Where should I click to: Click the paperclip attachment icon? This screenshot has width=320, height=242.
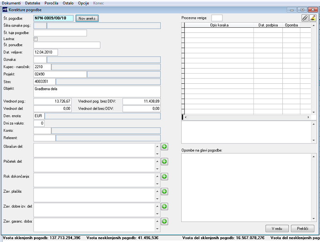tap(305, 18)
